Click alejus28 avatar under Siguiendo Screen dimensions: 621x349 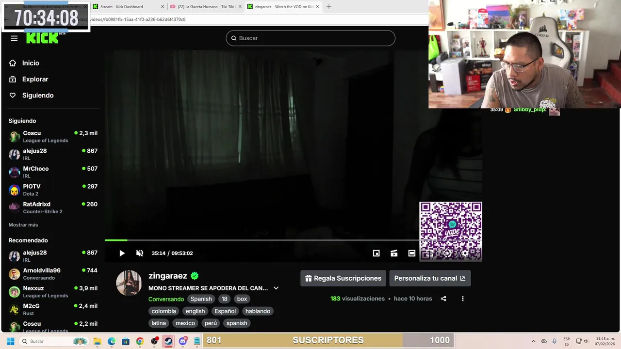click(15, 155)
